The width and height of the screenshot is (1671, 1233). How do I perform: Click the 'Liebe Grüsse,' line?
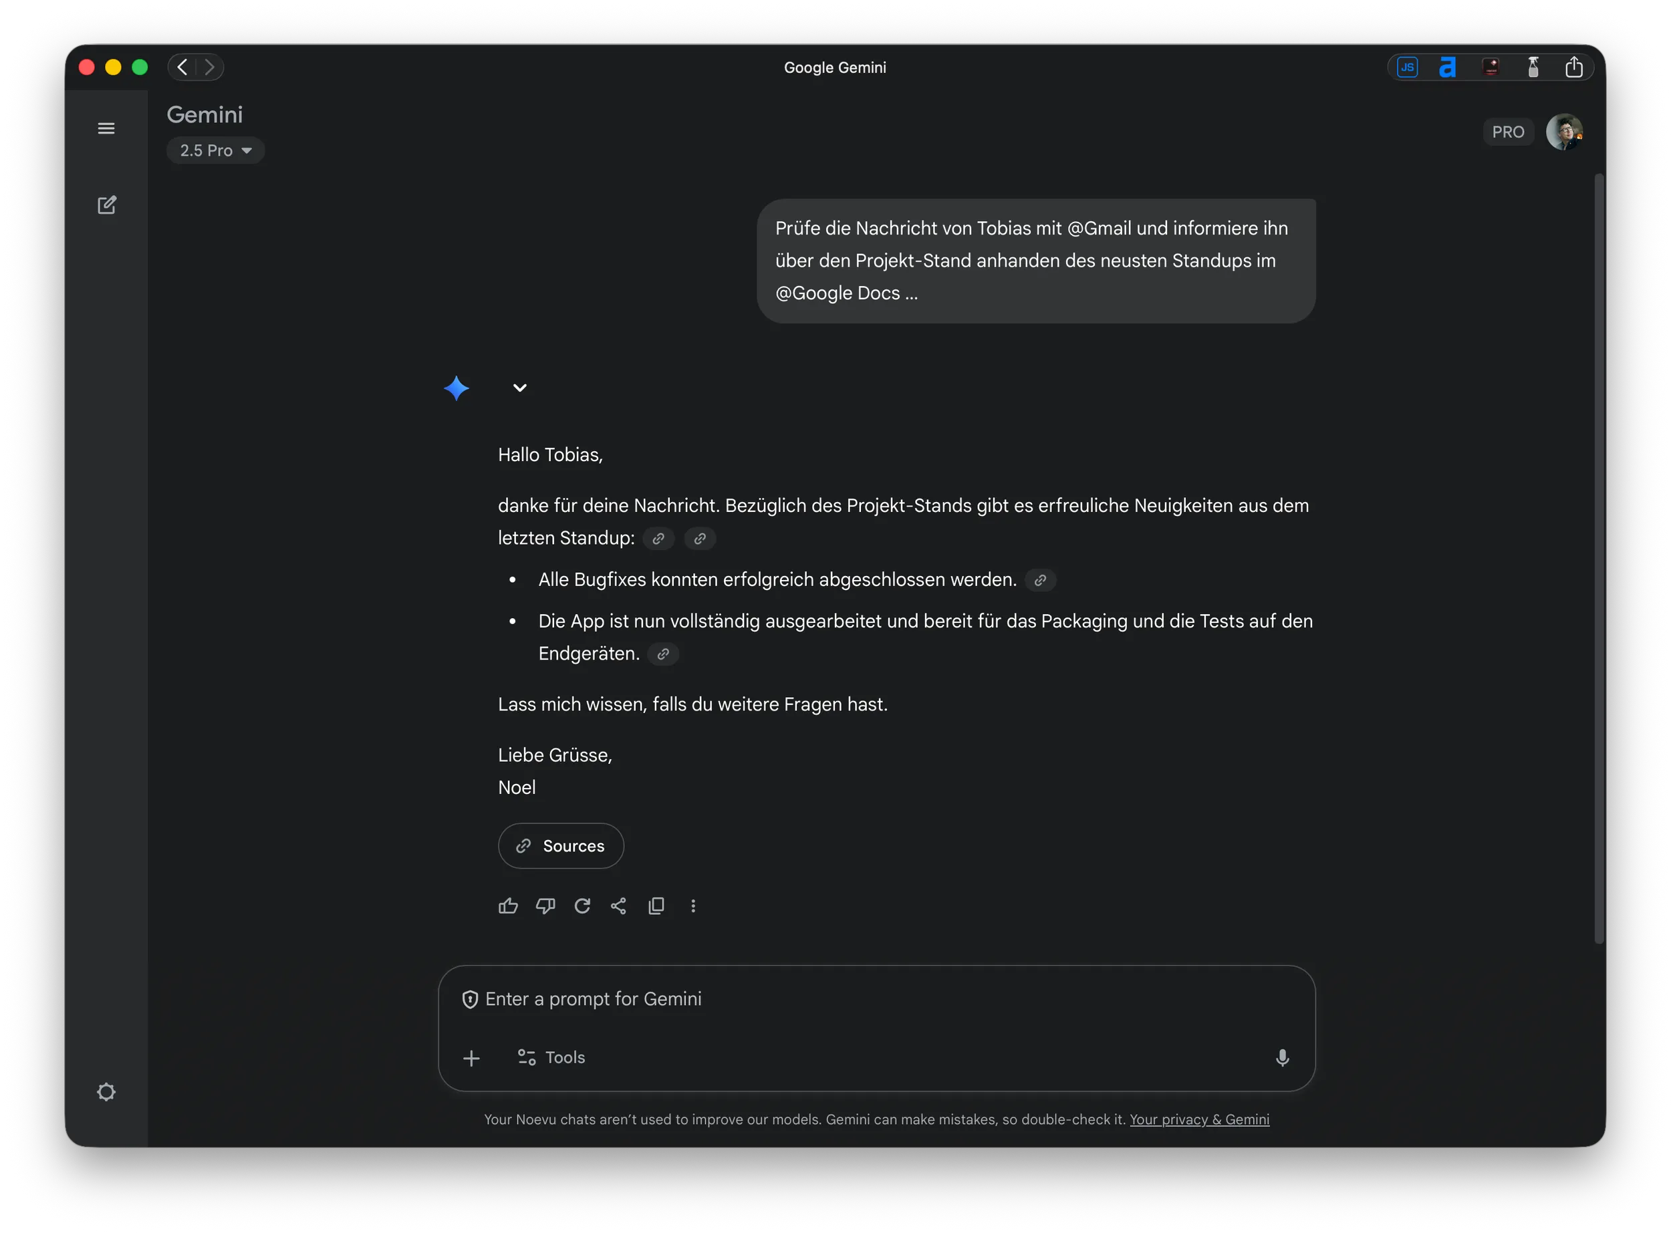(555, 755)
